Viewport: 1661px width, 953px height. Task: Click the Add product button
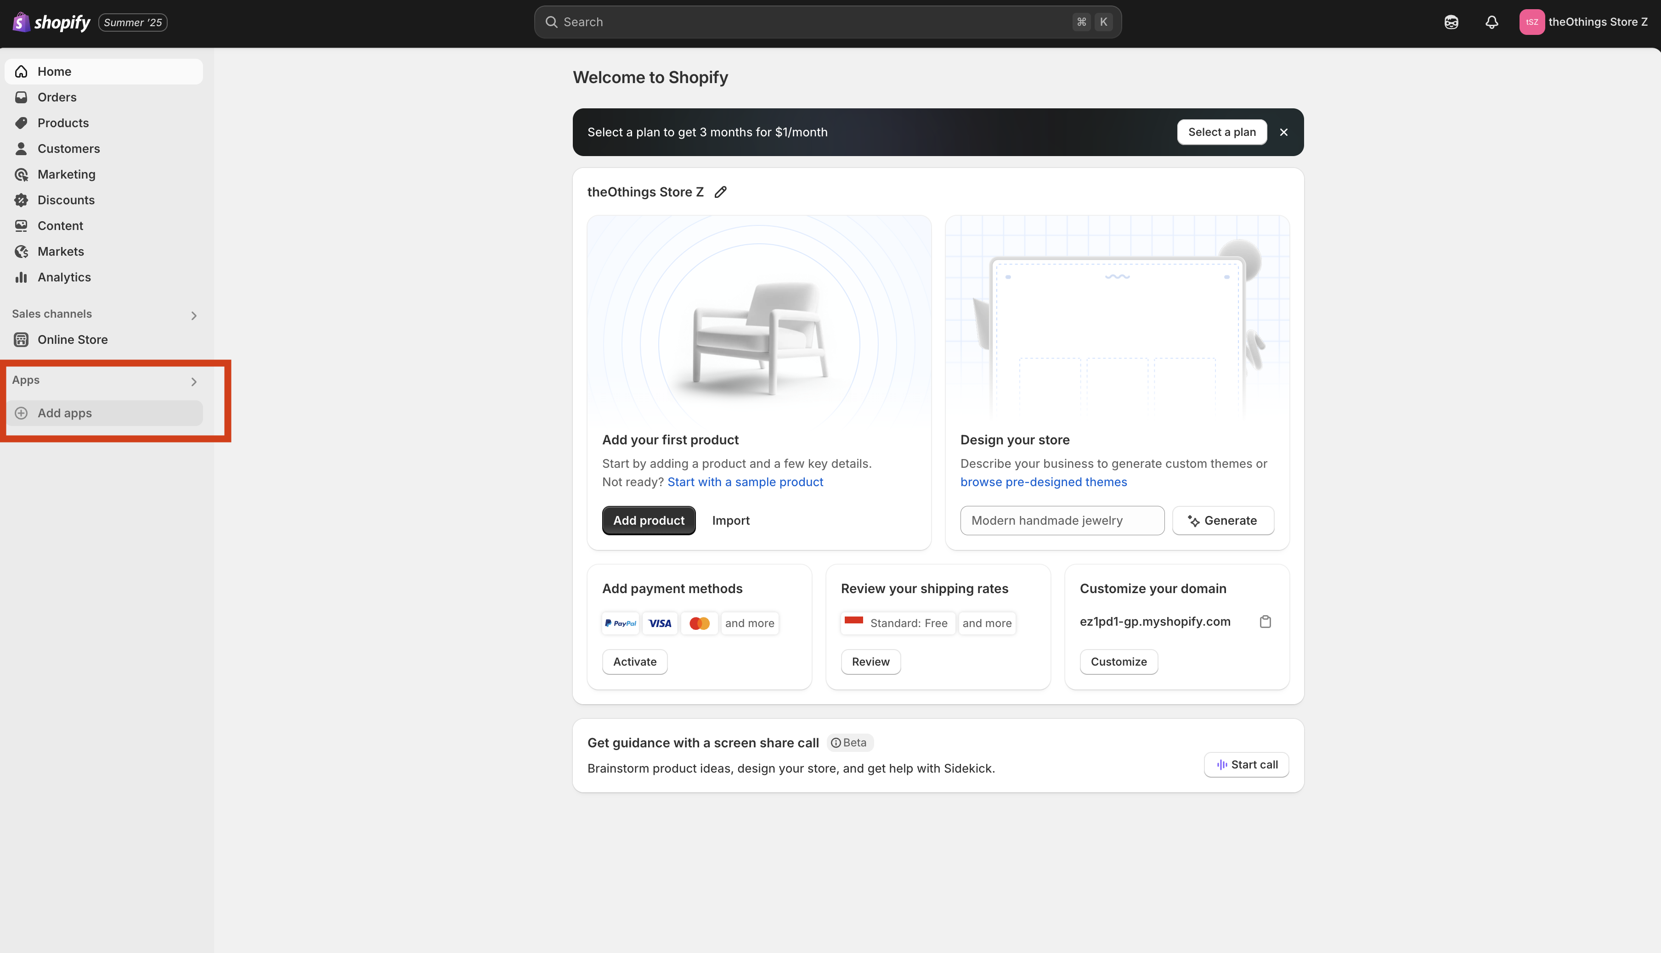[649, 521]
